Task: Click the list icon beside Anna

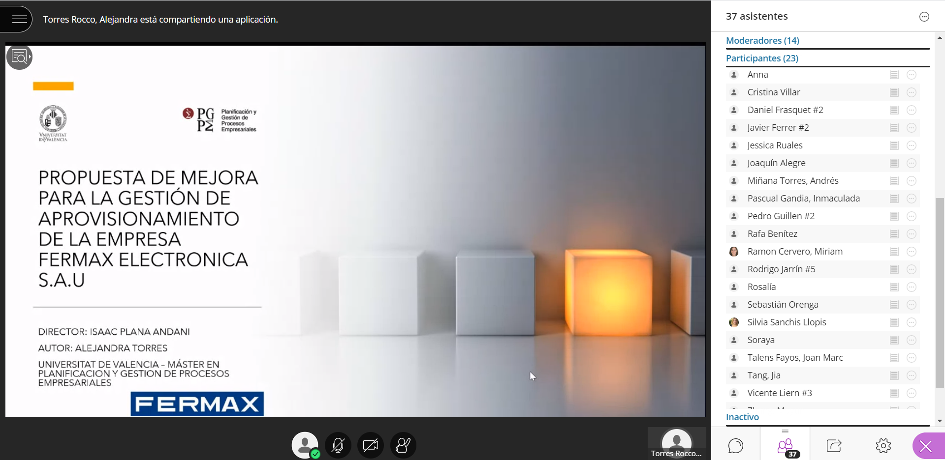Action: point(894,75)
